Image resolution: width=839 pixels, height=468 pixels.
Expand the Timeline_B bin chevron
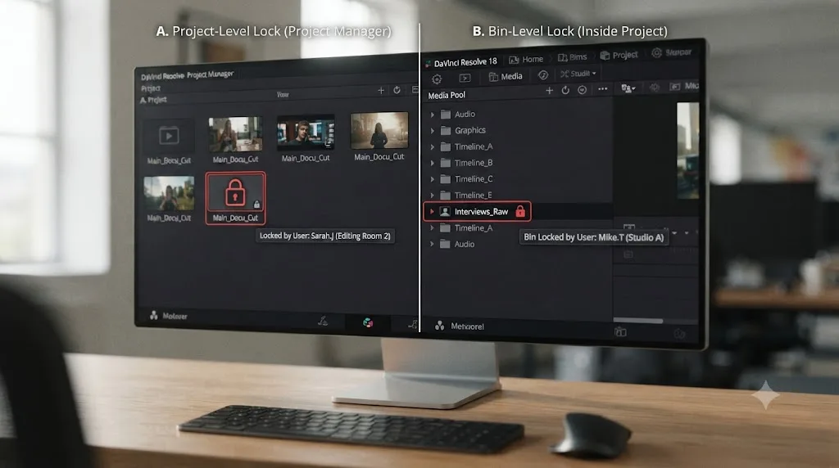(433, 163)
